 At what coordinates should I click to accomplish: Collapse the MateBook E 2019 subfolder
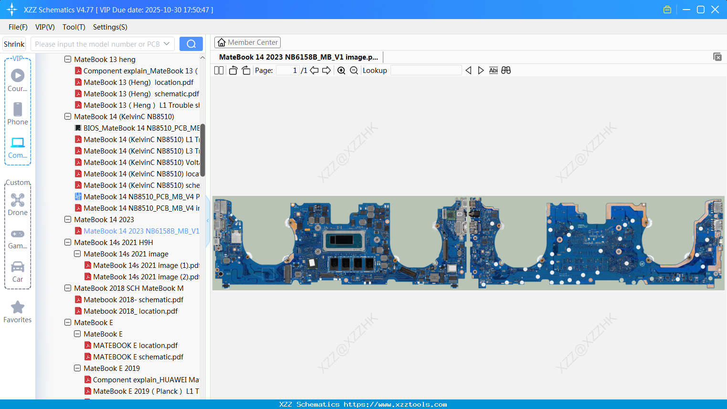pyautogui.click(x=77, y=368)
